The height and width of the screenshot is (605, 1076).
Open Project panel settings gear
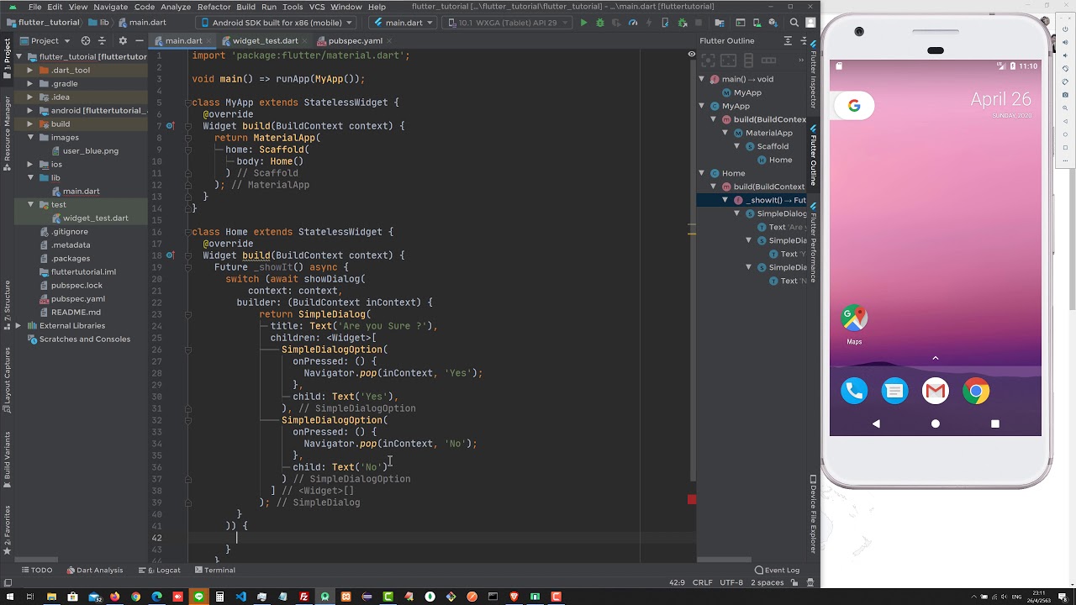(x=123, y=40)
